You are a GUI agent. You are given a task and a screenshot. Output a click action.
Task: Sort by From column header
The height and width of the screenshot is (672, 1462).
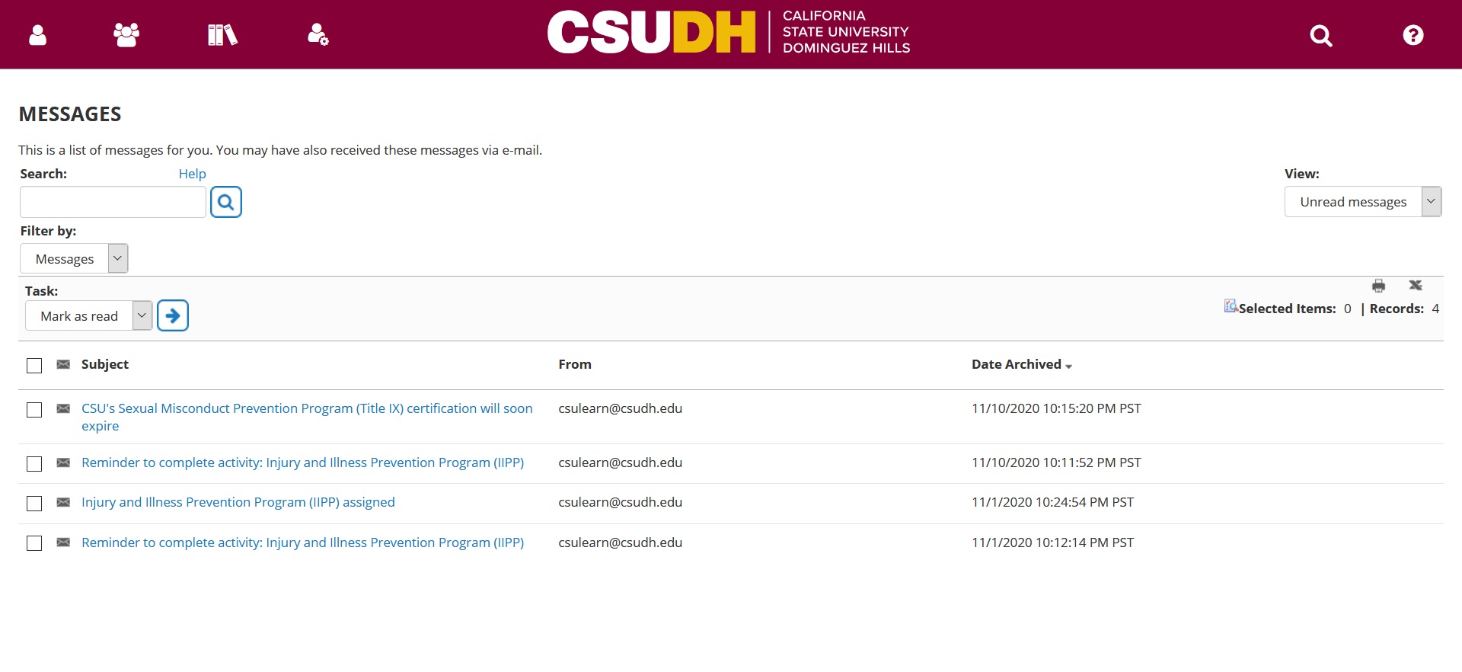click(575, 364)
